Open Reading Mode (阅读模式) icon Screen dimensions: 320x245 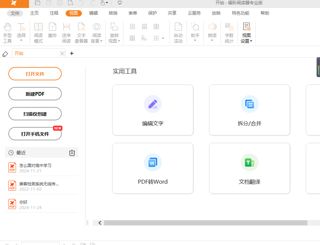[38, 33]
